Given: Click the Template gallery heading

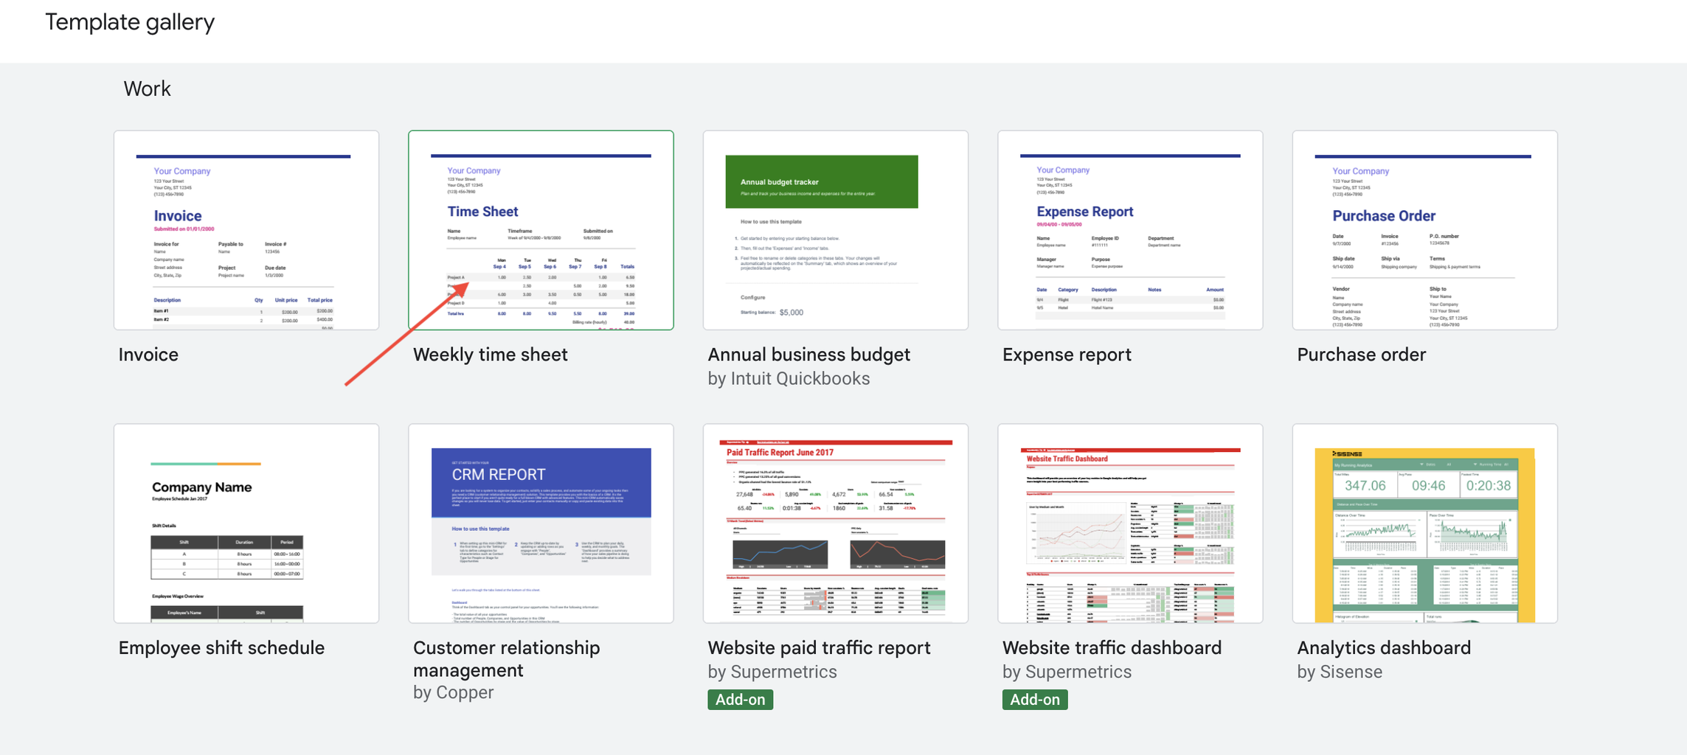Looking at the screenshot, I should click(130, 22).
